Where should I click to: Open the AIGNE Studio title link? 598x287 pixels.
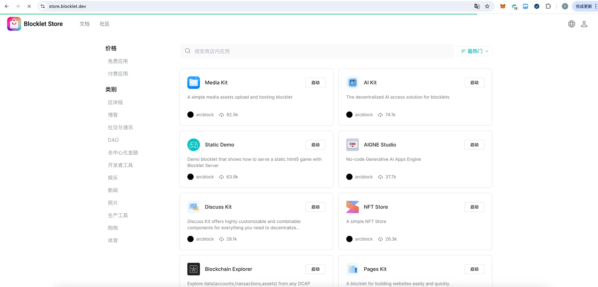(380, 145)
